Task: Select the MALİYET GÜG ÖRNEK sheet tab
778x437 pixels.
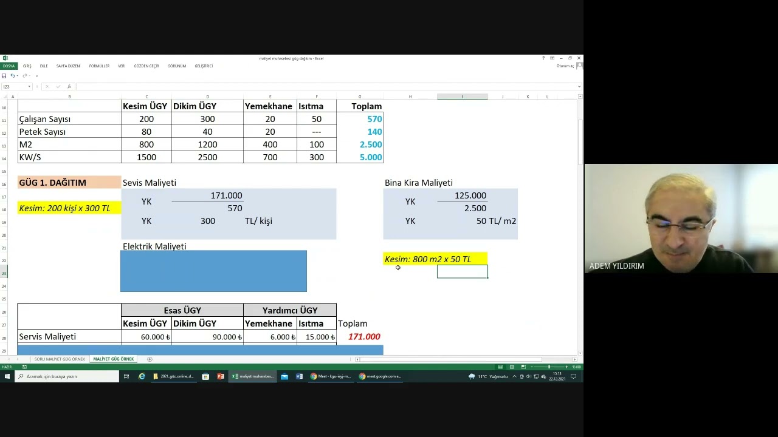Action: (114, 359)
